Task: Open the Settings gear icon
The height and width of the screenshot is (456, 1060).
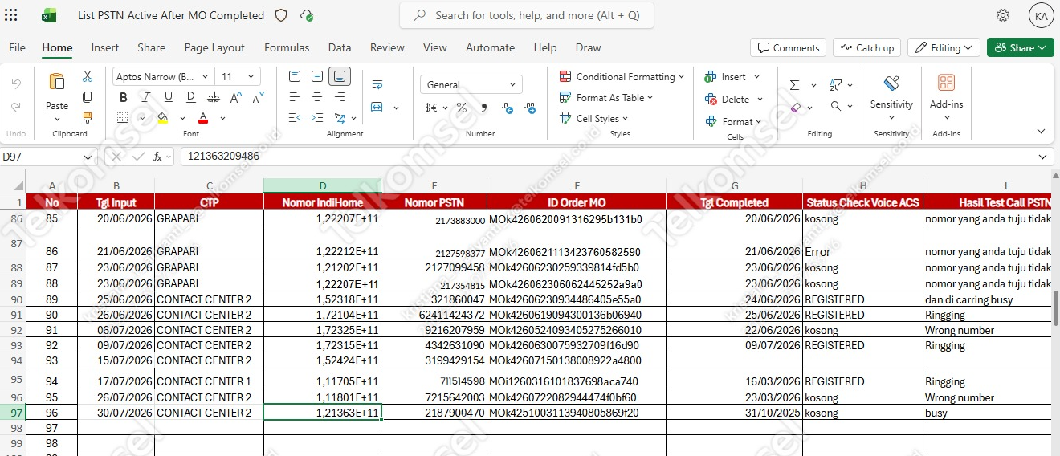Action: (x=1003, y=15)
